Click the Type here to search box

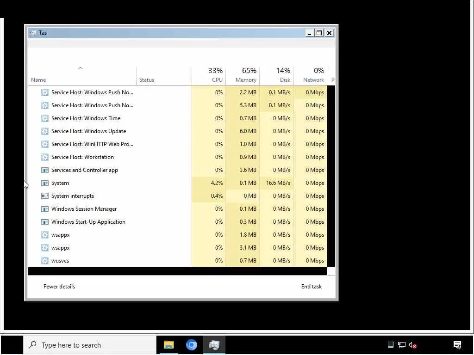click(x=90, y=345)
